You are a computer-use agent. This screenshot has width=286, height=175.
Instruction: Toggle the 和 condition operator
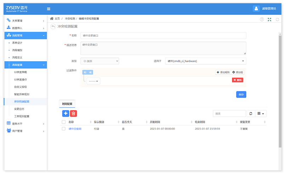(85, 72)
